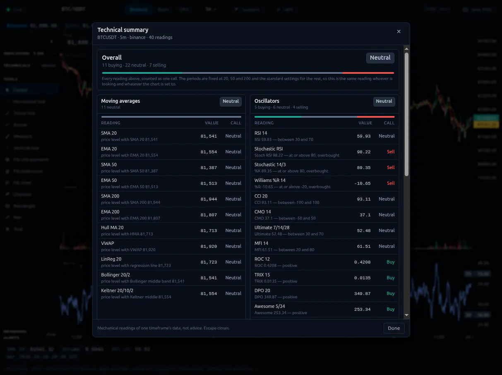Viewport: 502px width, 375px height.
Task: Click the Stochastic 14/3 oscillator label
Action: (x=270, y=165)
